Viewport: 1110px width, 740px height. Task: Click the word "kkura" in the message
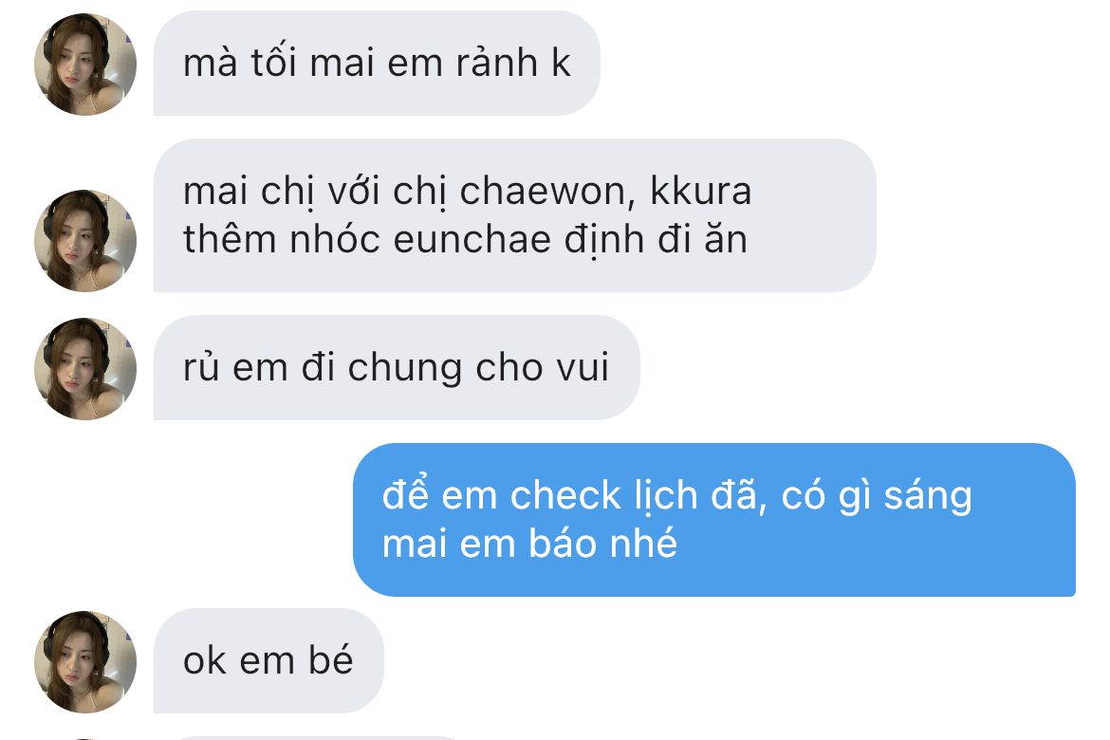(700, 191)
